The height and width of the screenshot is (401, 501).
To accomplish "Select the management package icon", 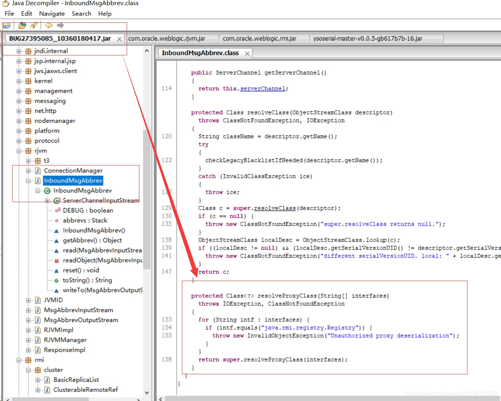I will coord(28,91).
